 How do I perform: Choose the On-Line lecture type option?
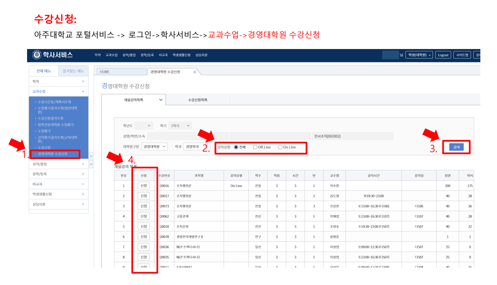click(280, 147)
